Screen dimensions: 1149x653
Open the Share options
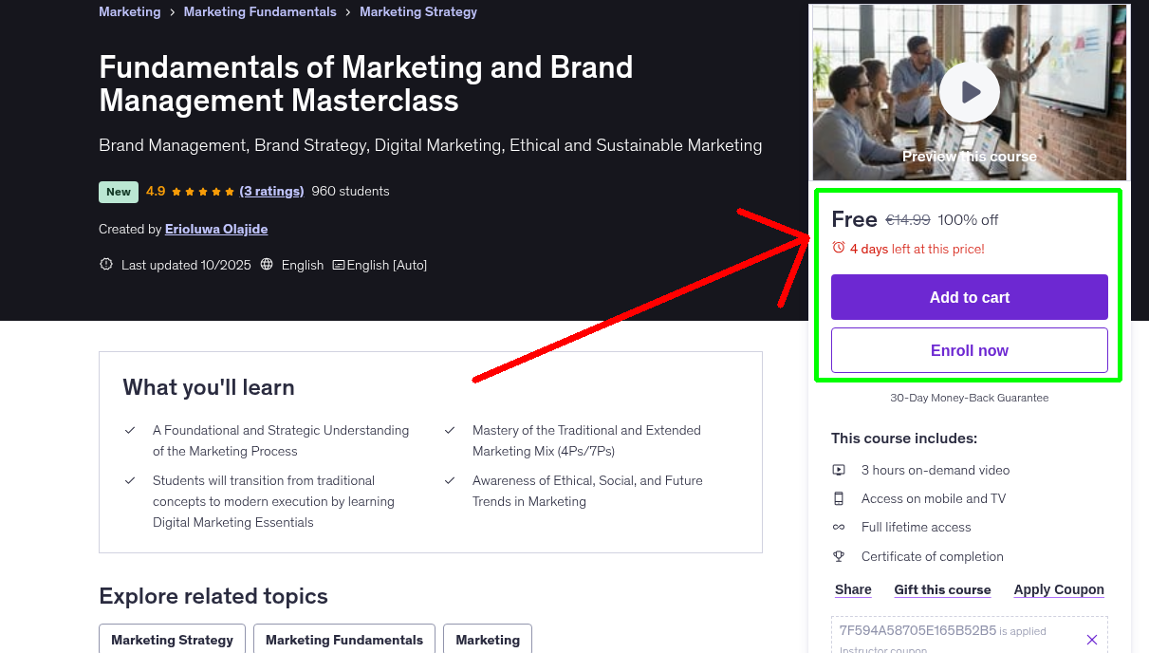(852, 589)
